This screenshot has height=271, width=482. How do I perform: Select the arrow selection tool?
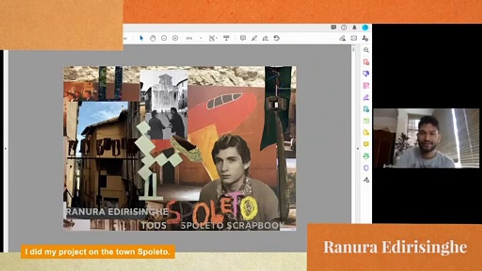click(142, 38)
